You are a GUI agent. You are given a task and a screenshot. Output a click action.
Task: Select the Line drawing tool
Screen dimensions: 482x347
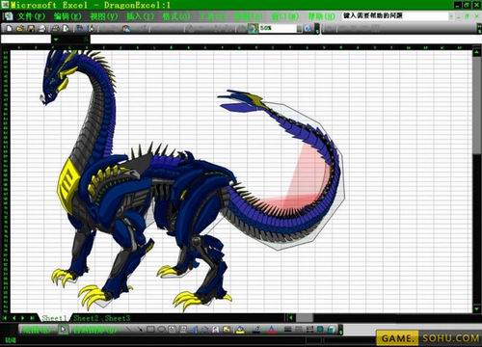point(128,330)
